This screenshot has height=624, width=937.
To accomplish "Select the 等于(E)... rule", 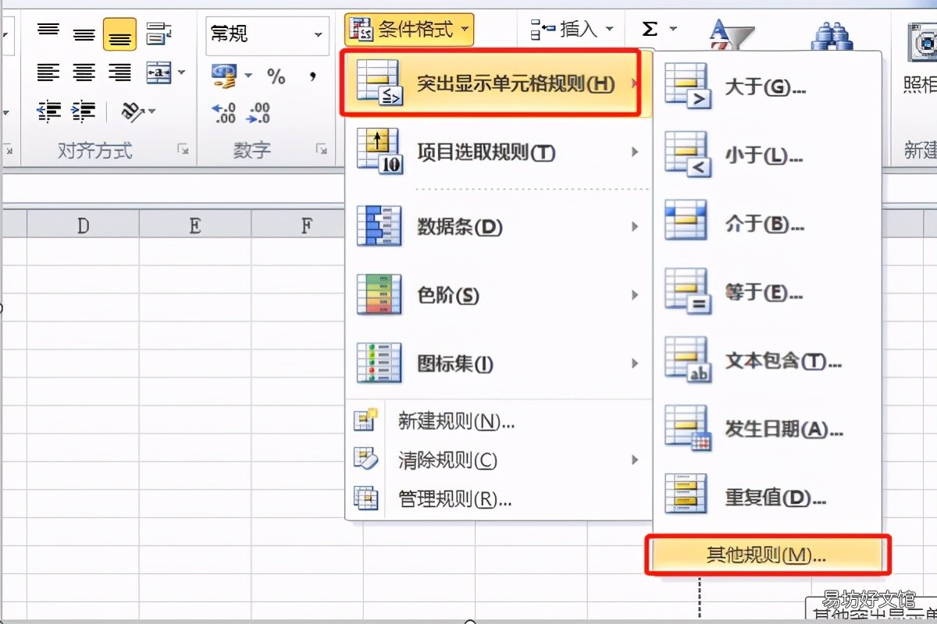I will click(x=768, y=292).
